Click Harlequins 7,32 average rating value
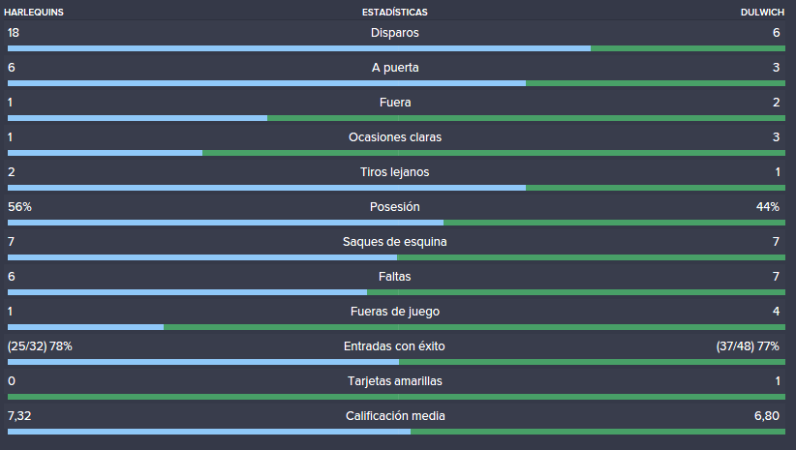Screen dimensions: 796x450 pyautogui.click(x=19, y=416)
